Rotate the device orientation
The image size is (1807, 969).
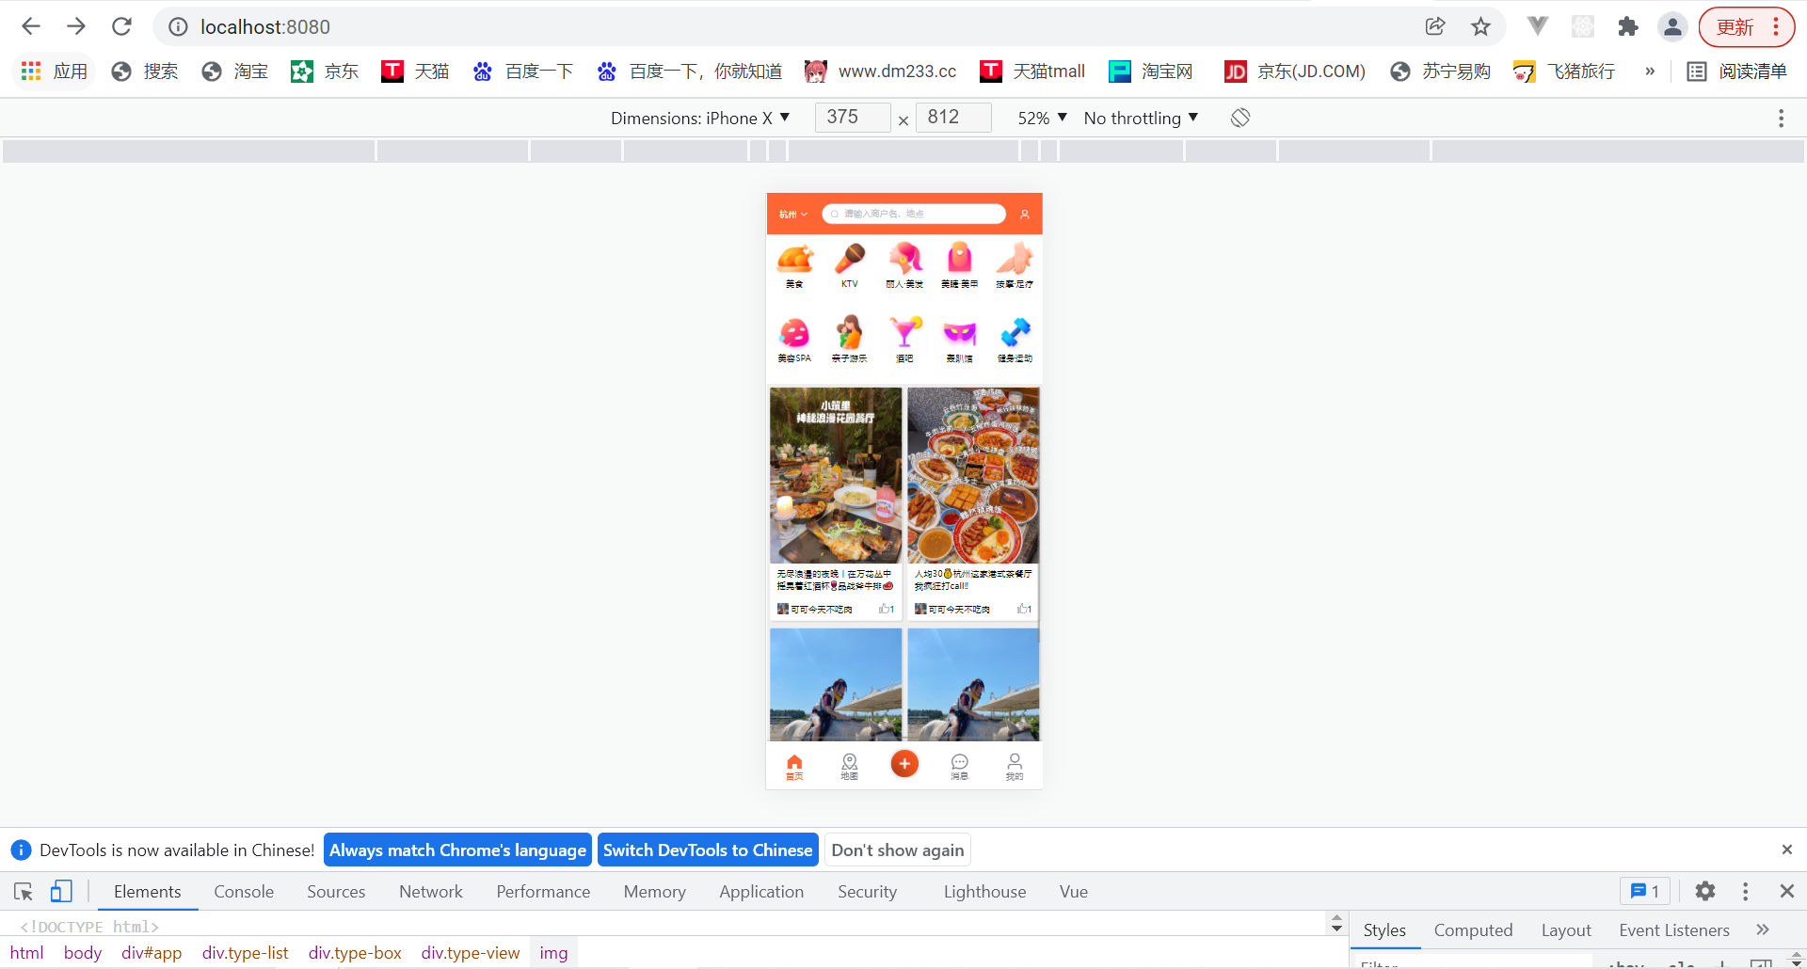click(x=1240, y=118)
